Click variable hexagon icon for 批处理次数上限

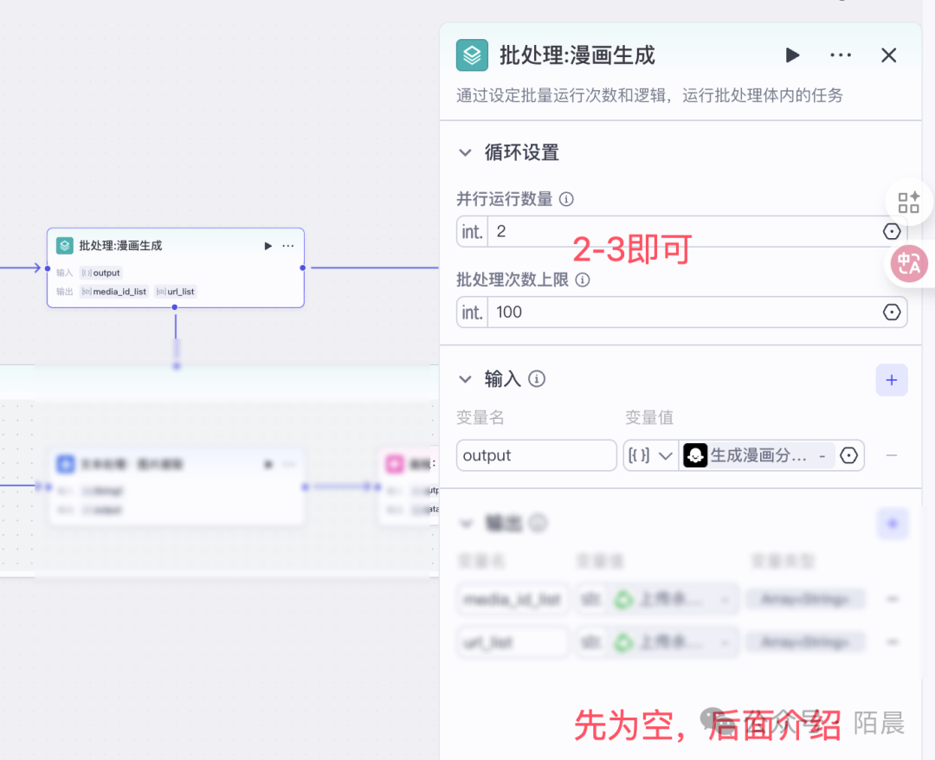click(891, 312)
